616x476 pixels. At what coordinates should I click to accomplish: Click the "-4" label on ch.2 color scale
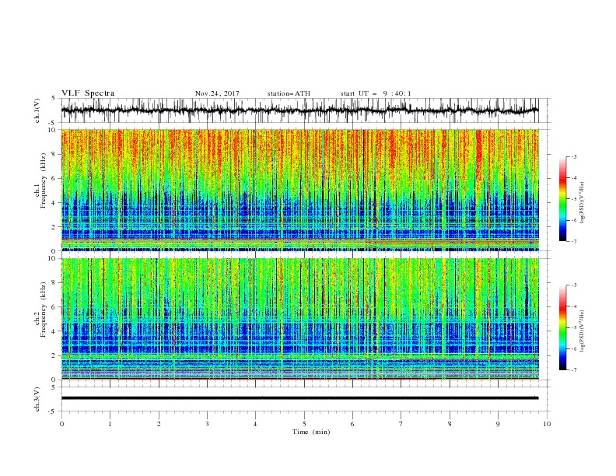click(574, 306)
